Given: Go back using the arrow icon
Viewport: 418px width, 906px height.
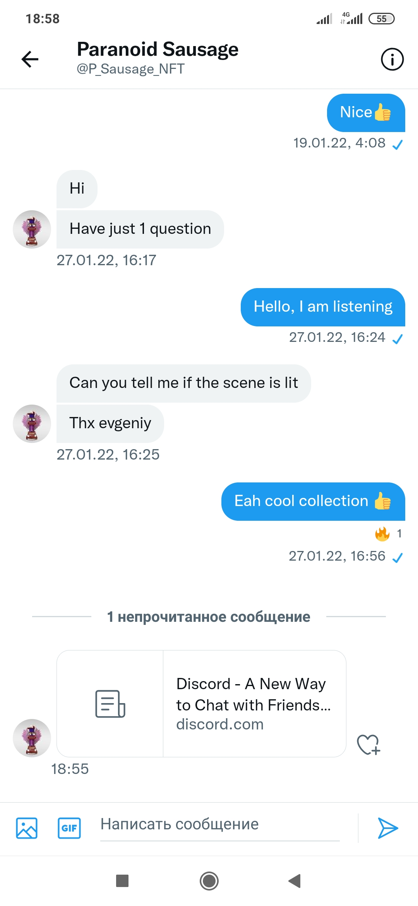Looking at the screenshot, I should 30,59.
